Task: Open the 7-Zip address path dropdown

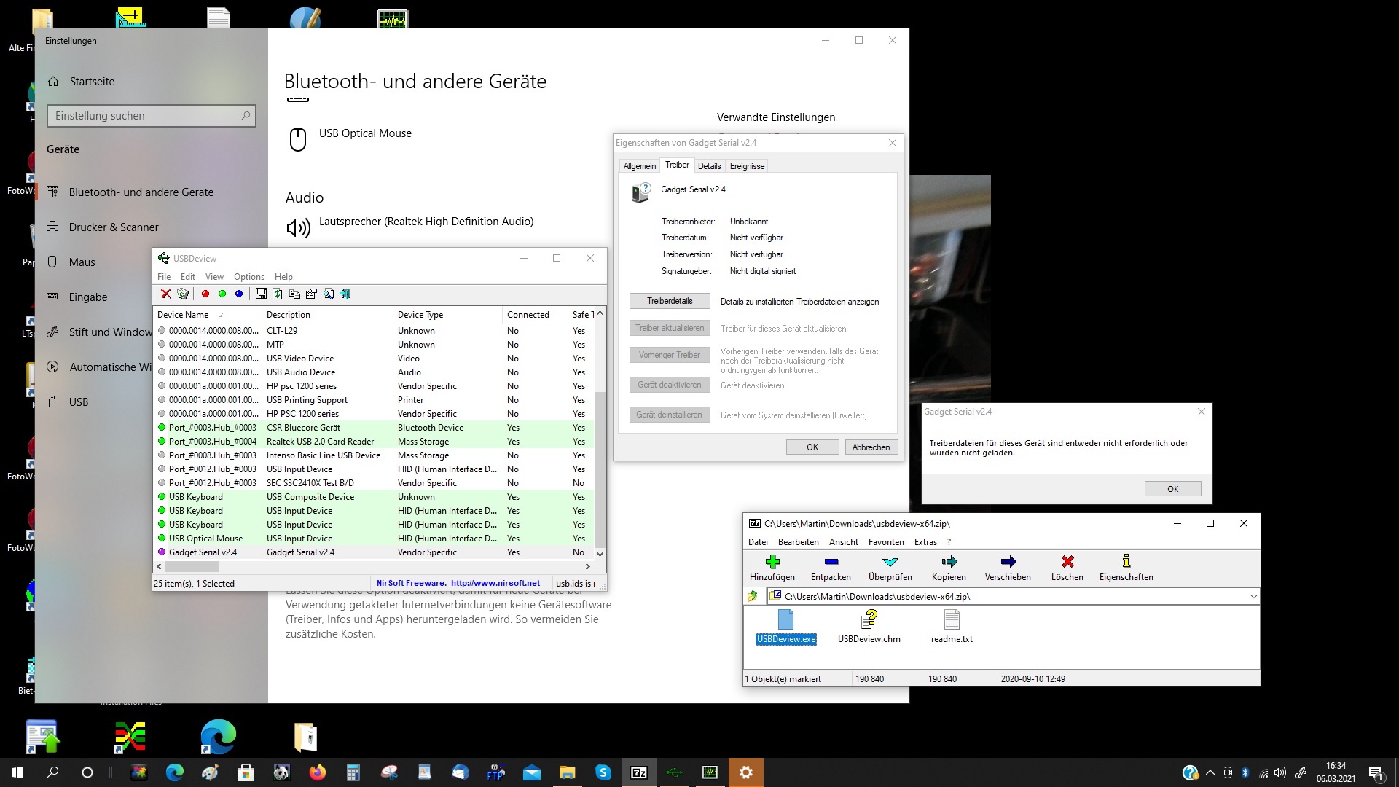Action: 1253,596
